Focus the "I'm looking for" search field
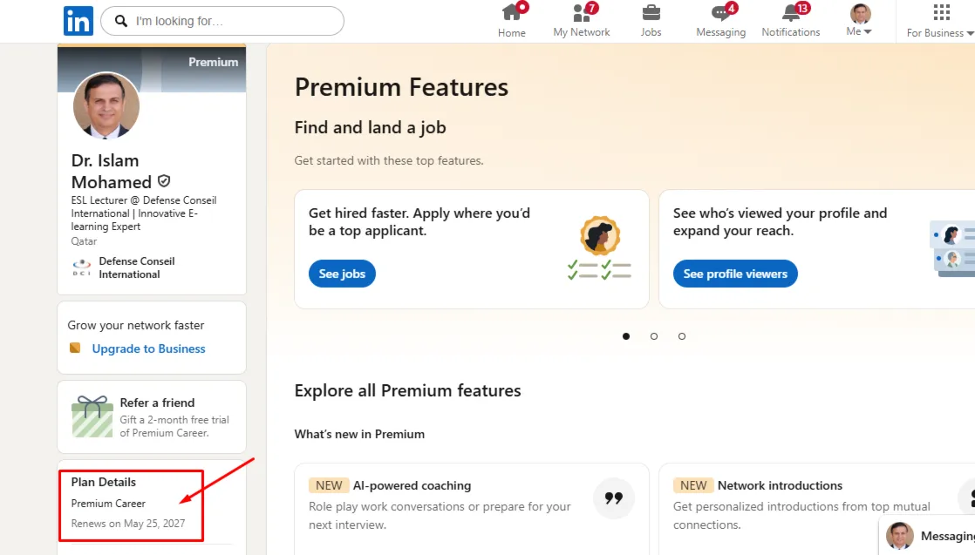This screenshot has height=555, width=975. [x=222, y=21]
